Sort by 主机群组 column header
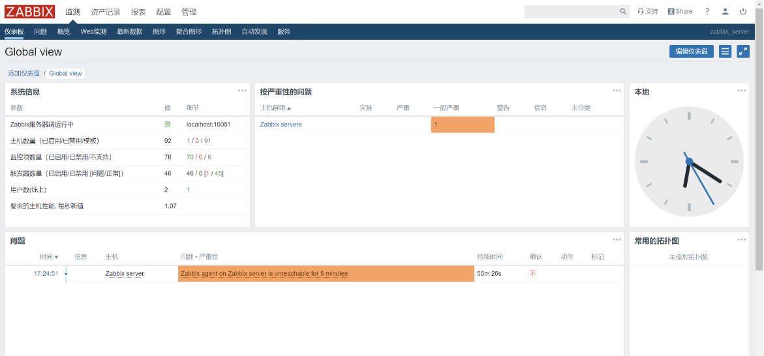The width and height of the screenshot is (764, 356). (x=275, y=108)
